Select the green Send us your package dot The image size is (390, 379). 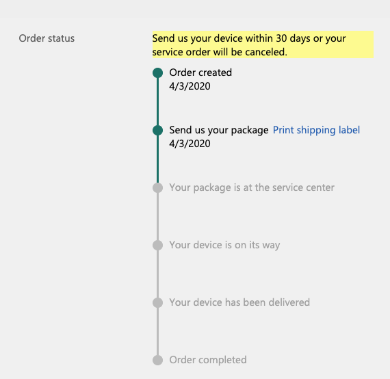[157, 130]
